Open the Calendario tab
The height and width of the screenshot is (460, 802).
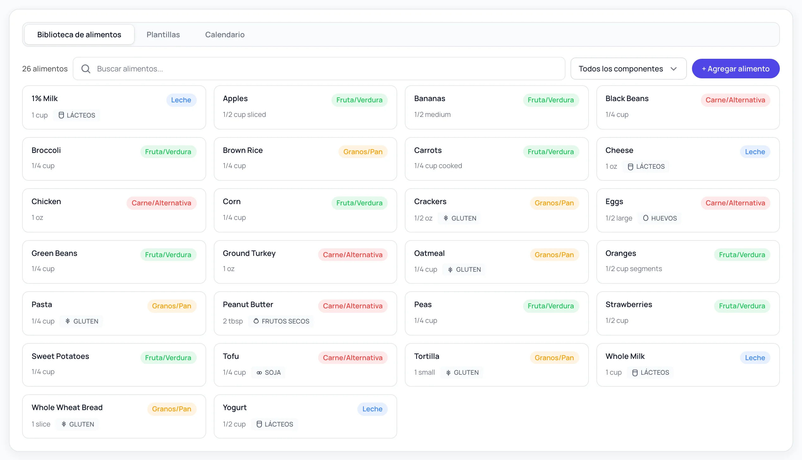coord(225,34)
